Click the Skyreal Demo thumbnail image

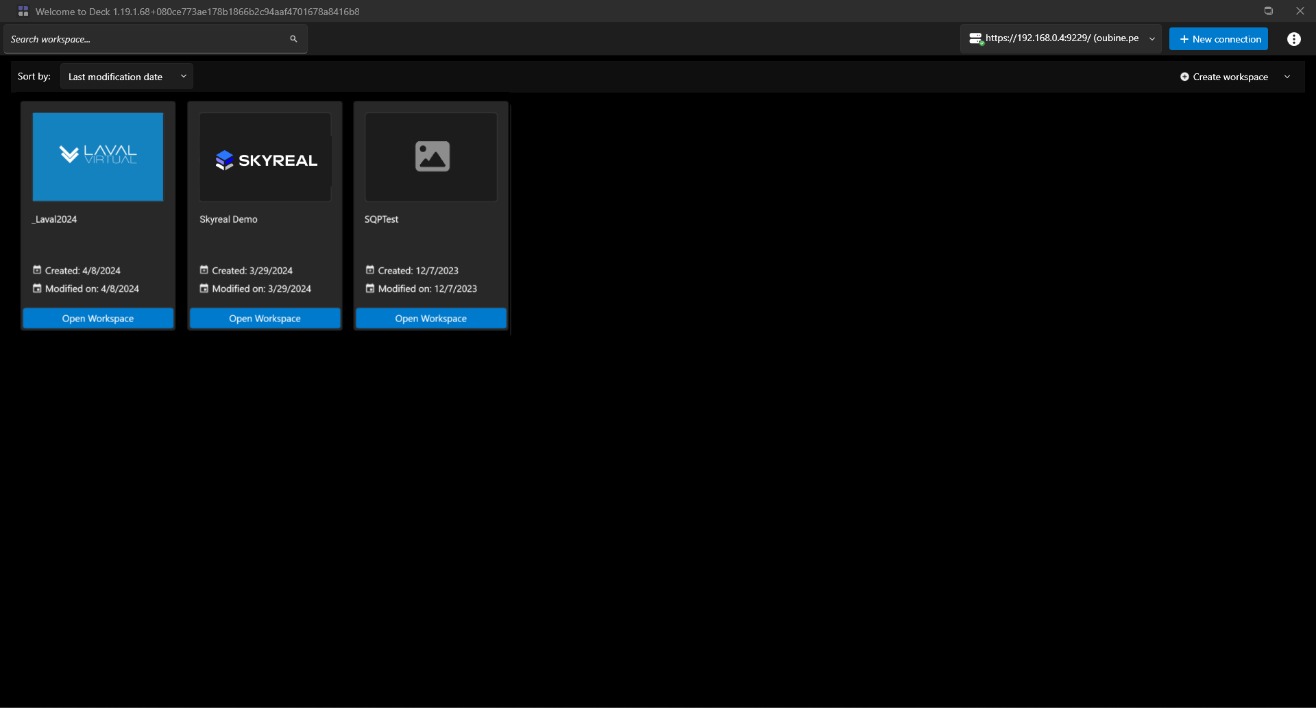pos(265,157)
